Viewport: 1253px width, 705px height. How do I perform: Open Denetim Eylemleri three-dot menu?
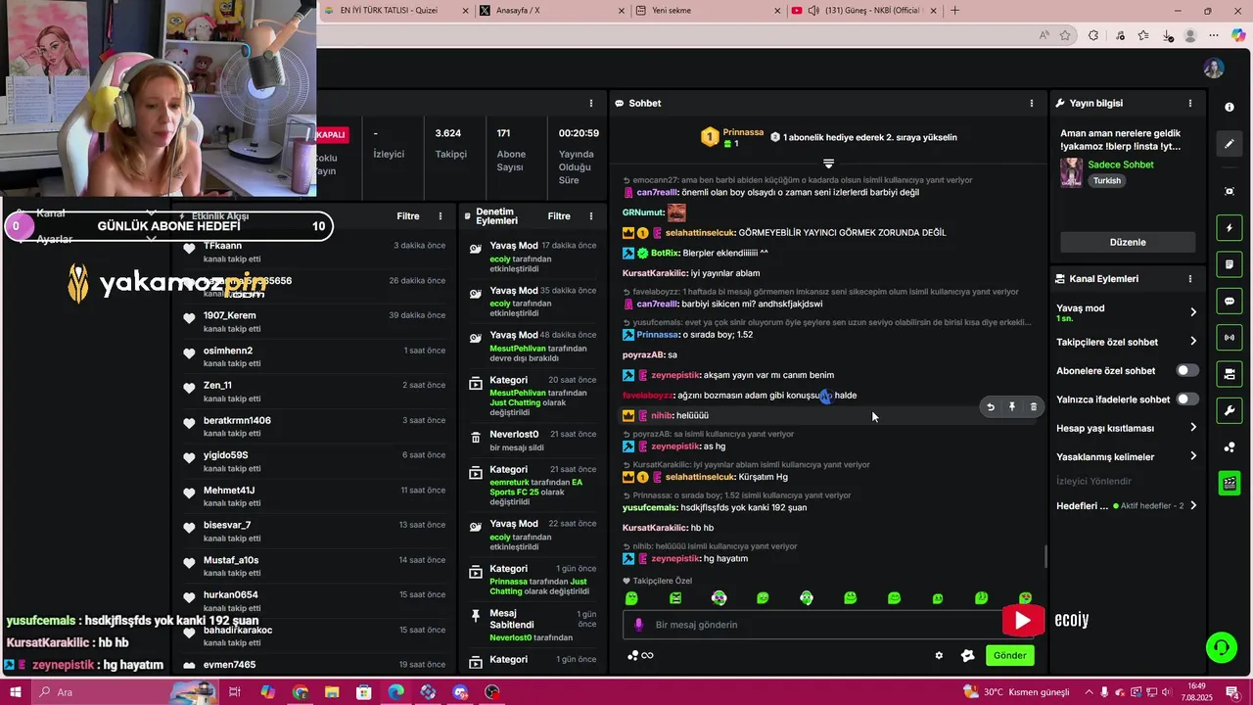[590, 216]
